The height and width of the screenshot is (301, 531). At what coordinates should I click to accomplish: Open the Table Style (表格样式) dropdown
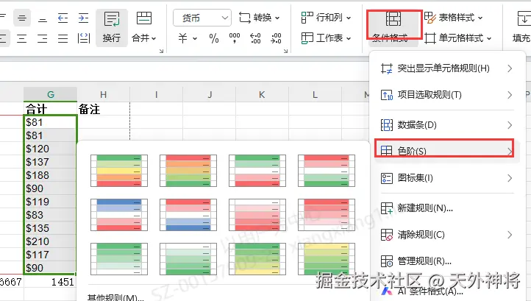coord(453,18)
